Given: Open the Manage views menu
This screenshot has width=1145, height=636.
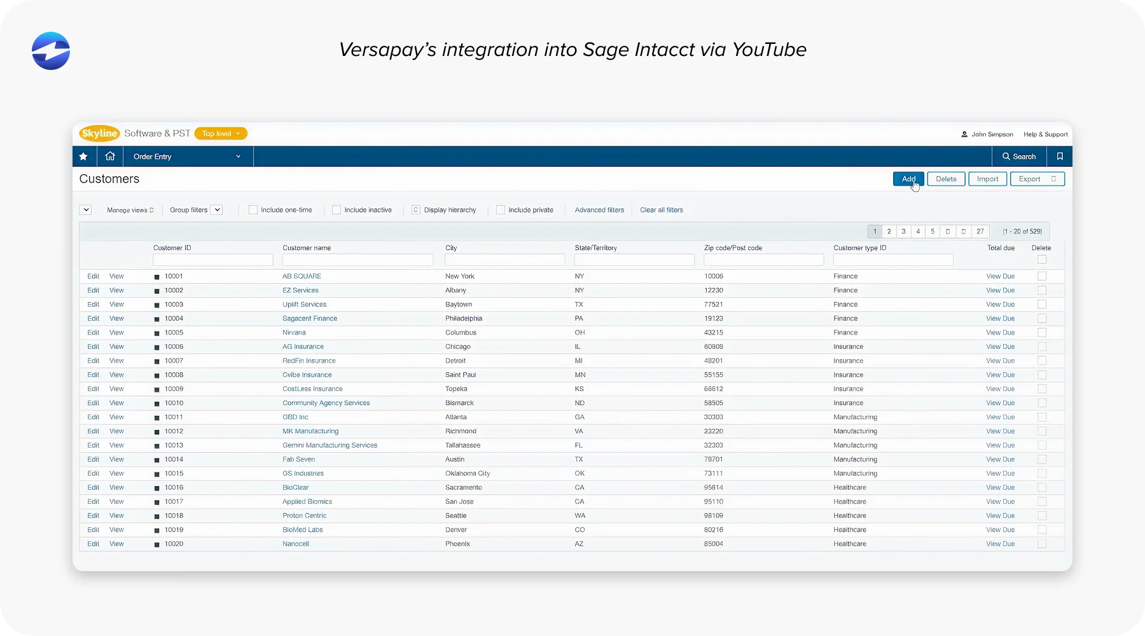Looking at the screenshot, I should click(x=130, y=210).
